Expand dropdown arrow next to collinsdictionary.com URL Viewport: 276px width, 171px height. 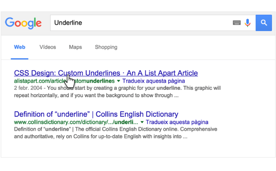[142, 122]
